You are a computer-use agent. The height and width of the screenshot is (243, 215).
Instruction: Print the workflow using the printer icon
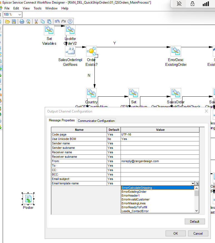pos(22,21)
